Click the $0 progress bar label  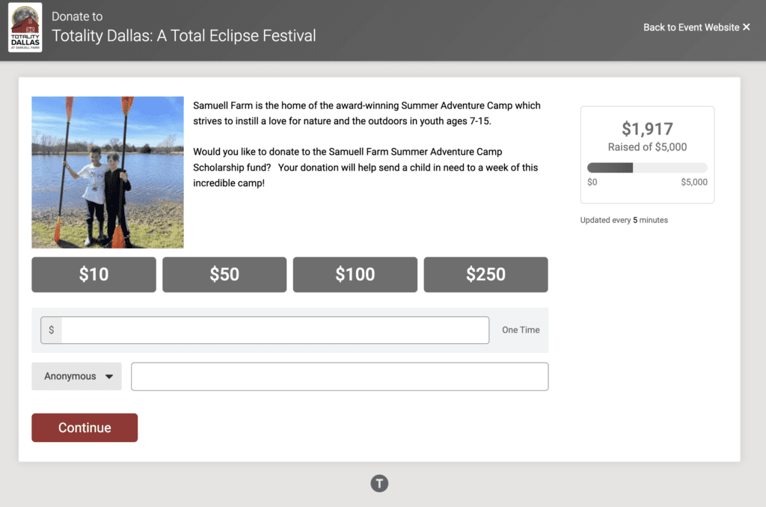592,182
